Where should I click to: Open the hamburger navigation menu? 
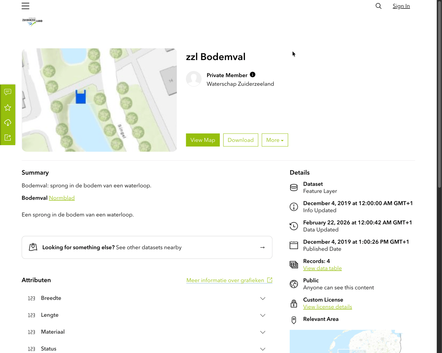click(26, 6)
